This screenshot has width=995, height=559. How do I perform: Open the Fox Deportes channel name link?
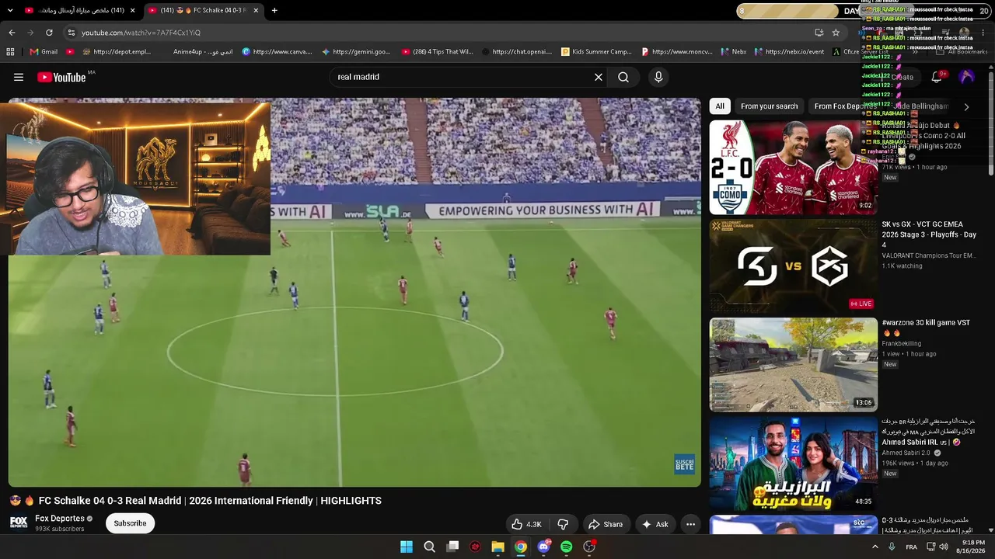click(x=60, y=519)
